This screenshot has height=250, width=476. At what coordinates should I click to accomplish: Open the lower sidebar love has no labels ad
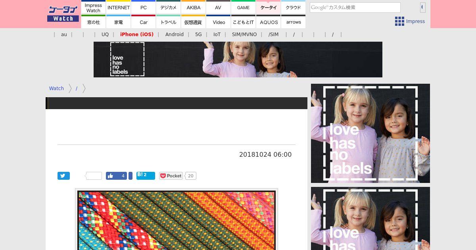370,219
